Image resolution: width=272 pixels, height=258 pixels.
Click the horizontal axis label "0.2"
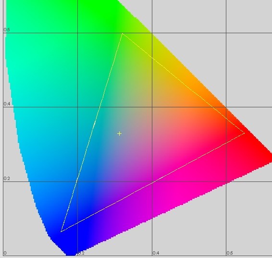[x=81, y=253]
